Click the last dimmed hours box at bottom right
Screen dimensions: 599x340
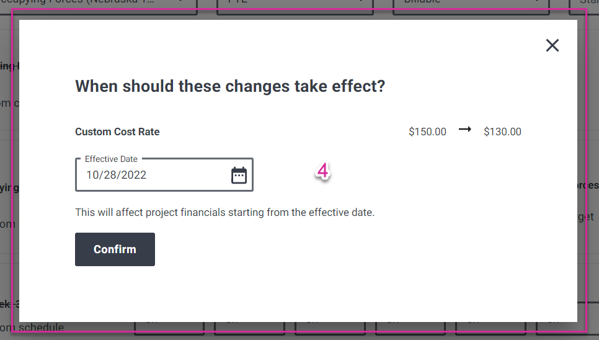pyautogui.click(x=567, y=328)
